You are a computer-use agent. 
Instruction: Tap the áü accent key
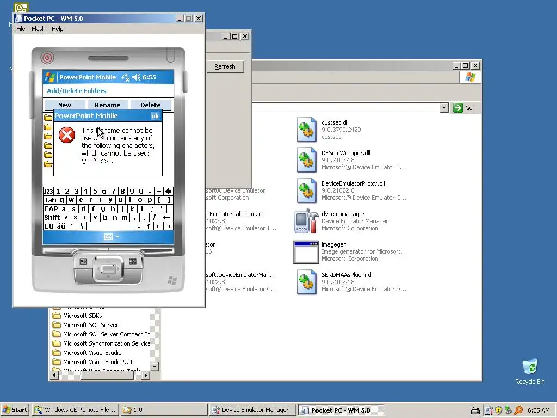pos(61,226)
